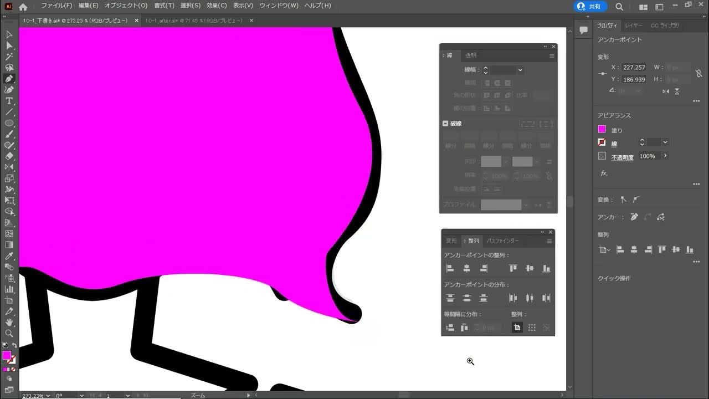Switch to the レイヤー tab
The height and width of the screenshot is (399, 709).
click(x=634, y=25)
